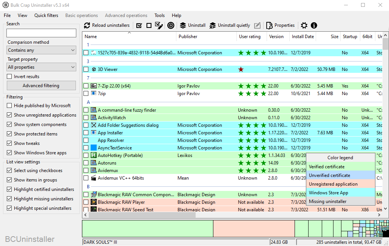This screenshot has height=246, width=389.
Task: Click the deselect-all empty box toolbar icon
Action: [149, 25]
